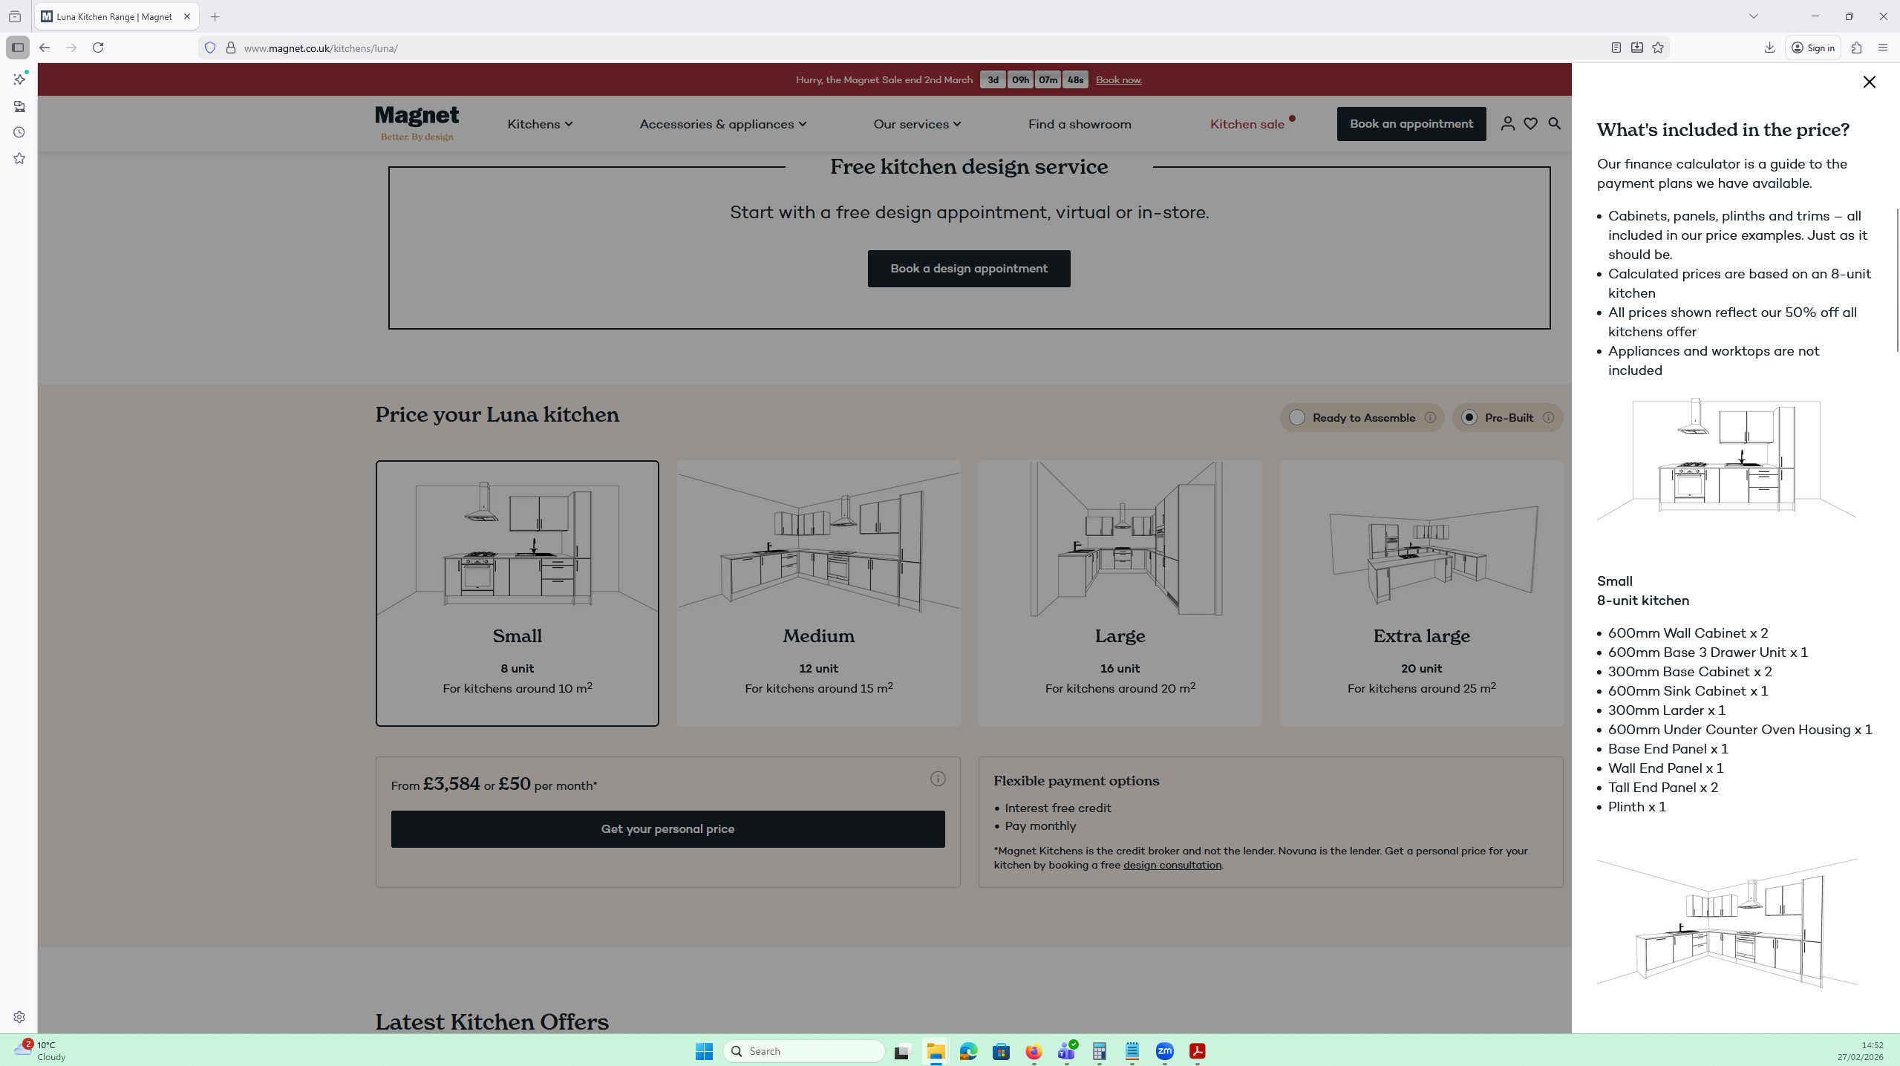Viewport: 1900px width, 1066px height.
Task: Click info icon next to Ready to Assemble
Action: click(1430, 418)
